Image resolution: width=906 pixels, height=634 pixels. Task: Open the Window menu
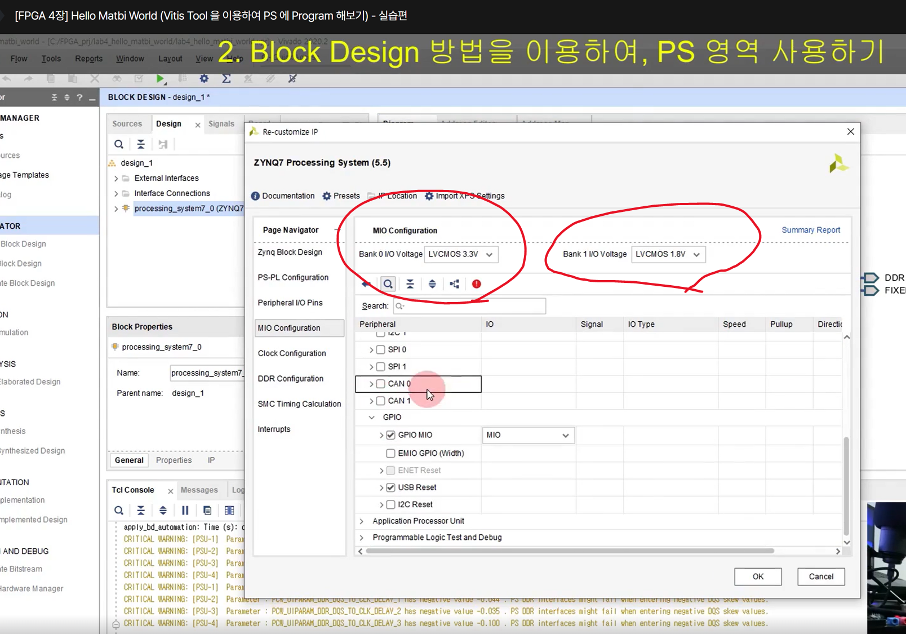pos(130,59)
